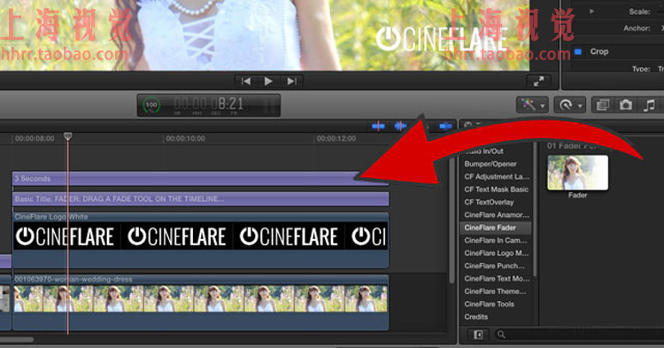Click the 00:00:12:00 ruler mark
The width and height of the screenshot is (664, 348).
point(336,138)
